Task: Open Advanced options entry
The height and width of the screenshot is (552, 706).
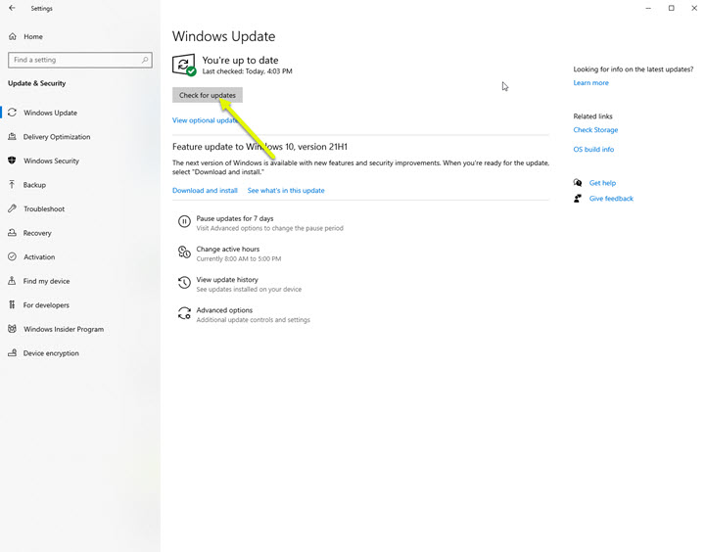Action: (224, 310)
